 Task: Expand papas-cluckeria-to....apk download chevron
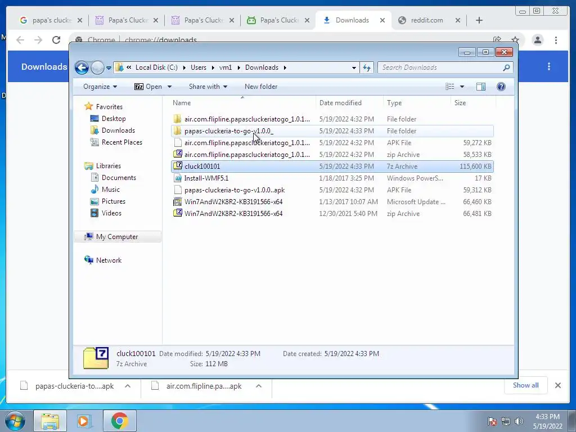[128, 386]
